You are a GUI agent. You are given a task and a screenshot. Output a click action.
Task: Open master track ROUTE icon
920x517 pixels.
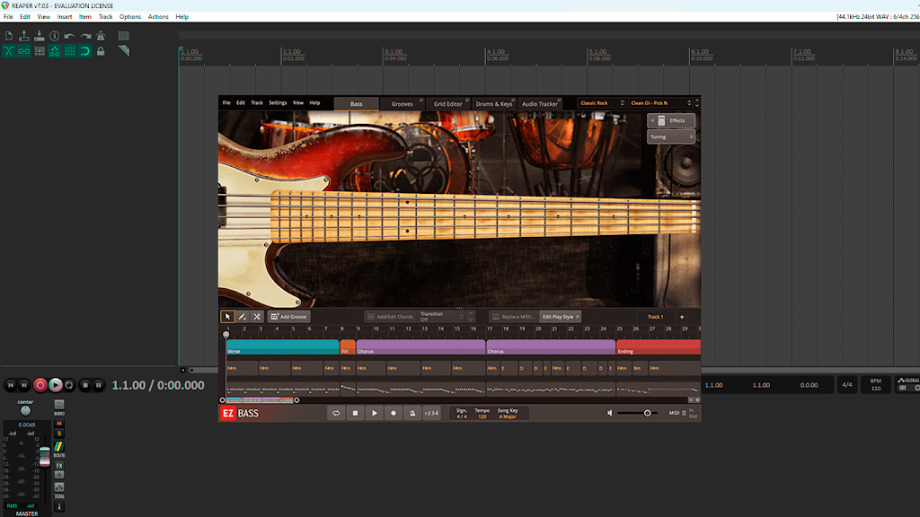click(x=59, y=449)
